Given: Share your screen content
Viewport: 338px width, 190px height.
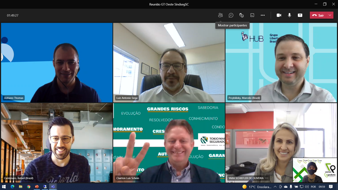Looking at the screenshot, I should point(300,15).
